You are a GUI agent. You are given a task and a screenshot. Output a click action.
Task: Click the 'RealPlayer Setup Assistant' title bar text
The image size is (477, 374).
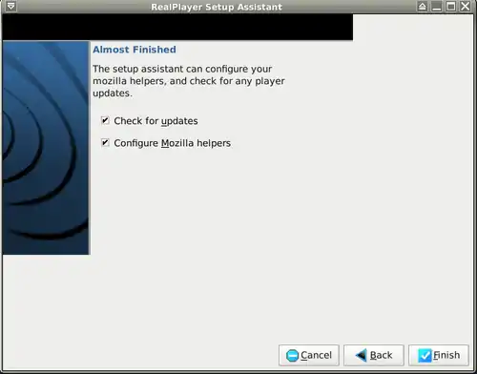point(217,7)
